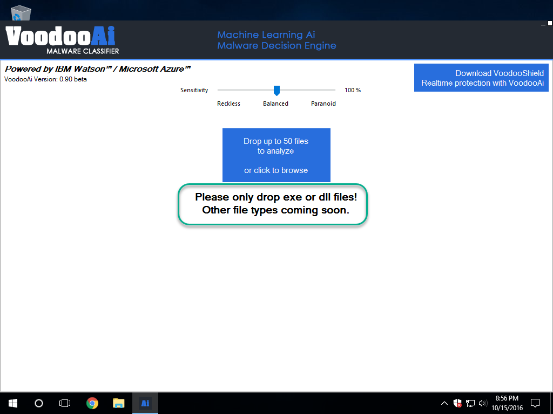553x414 pixels.
Task: Open the network tray icon
Action: pyautogui.click(x=470, y=403)
